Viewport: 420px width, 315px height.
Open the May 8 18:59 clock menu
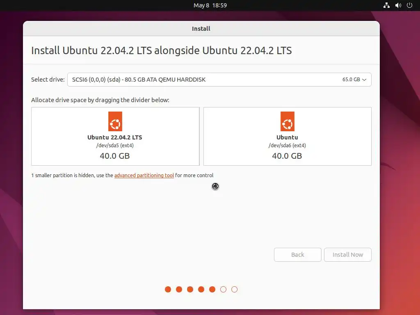[210, 5]
